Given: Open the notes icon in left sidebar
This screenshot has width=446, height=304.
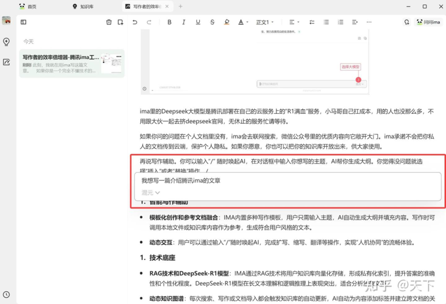Looking at the screenshot, I should tap(7, 62).
